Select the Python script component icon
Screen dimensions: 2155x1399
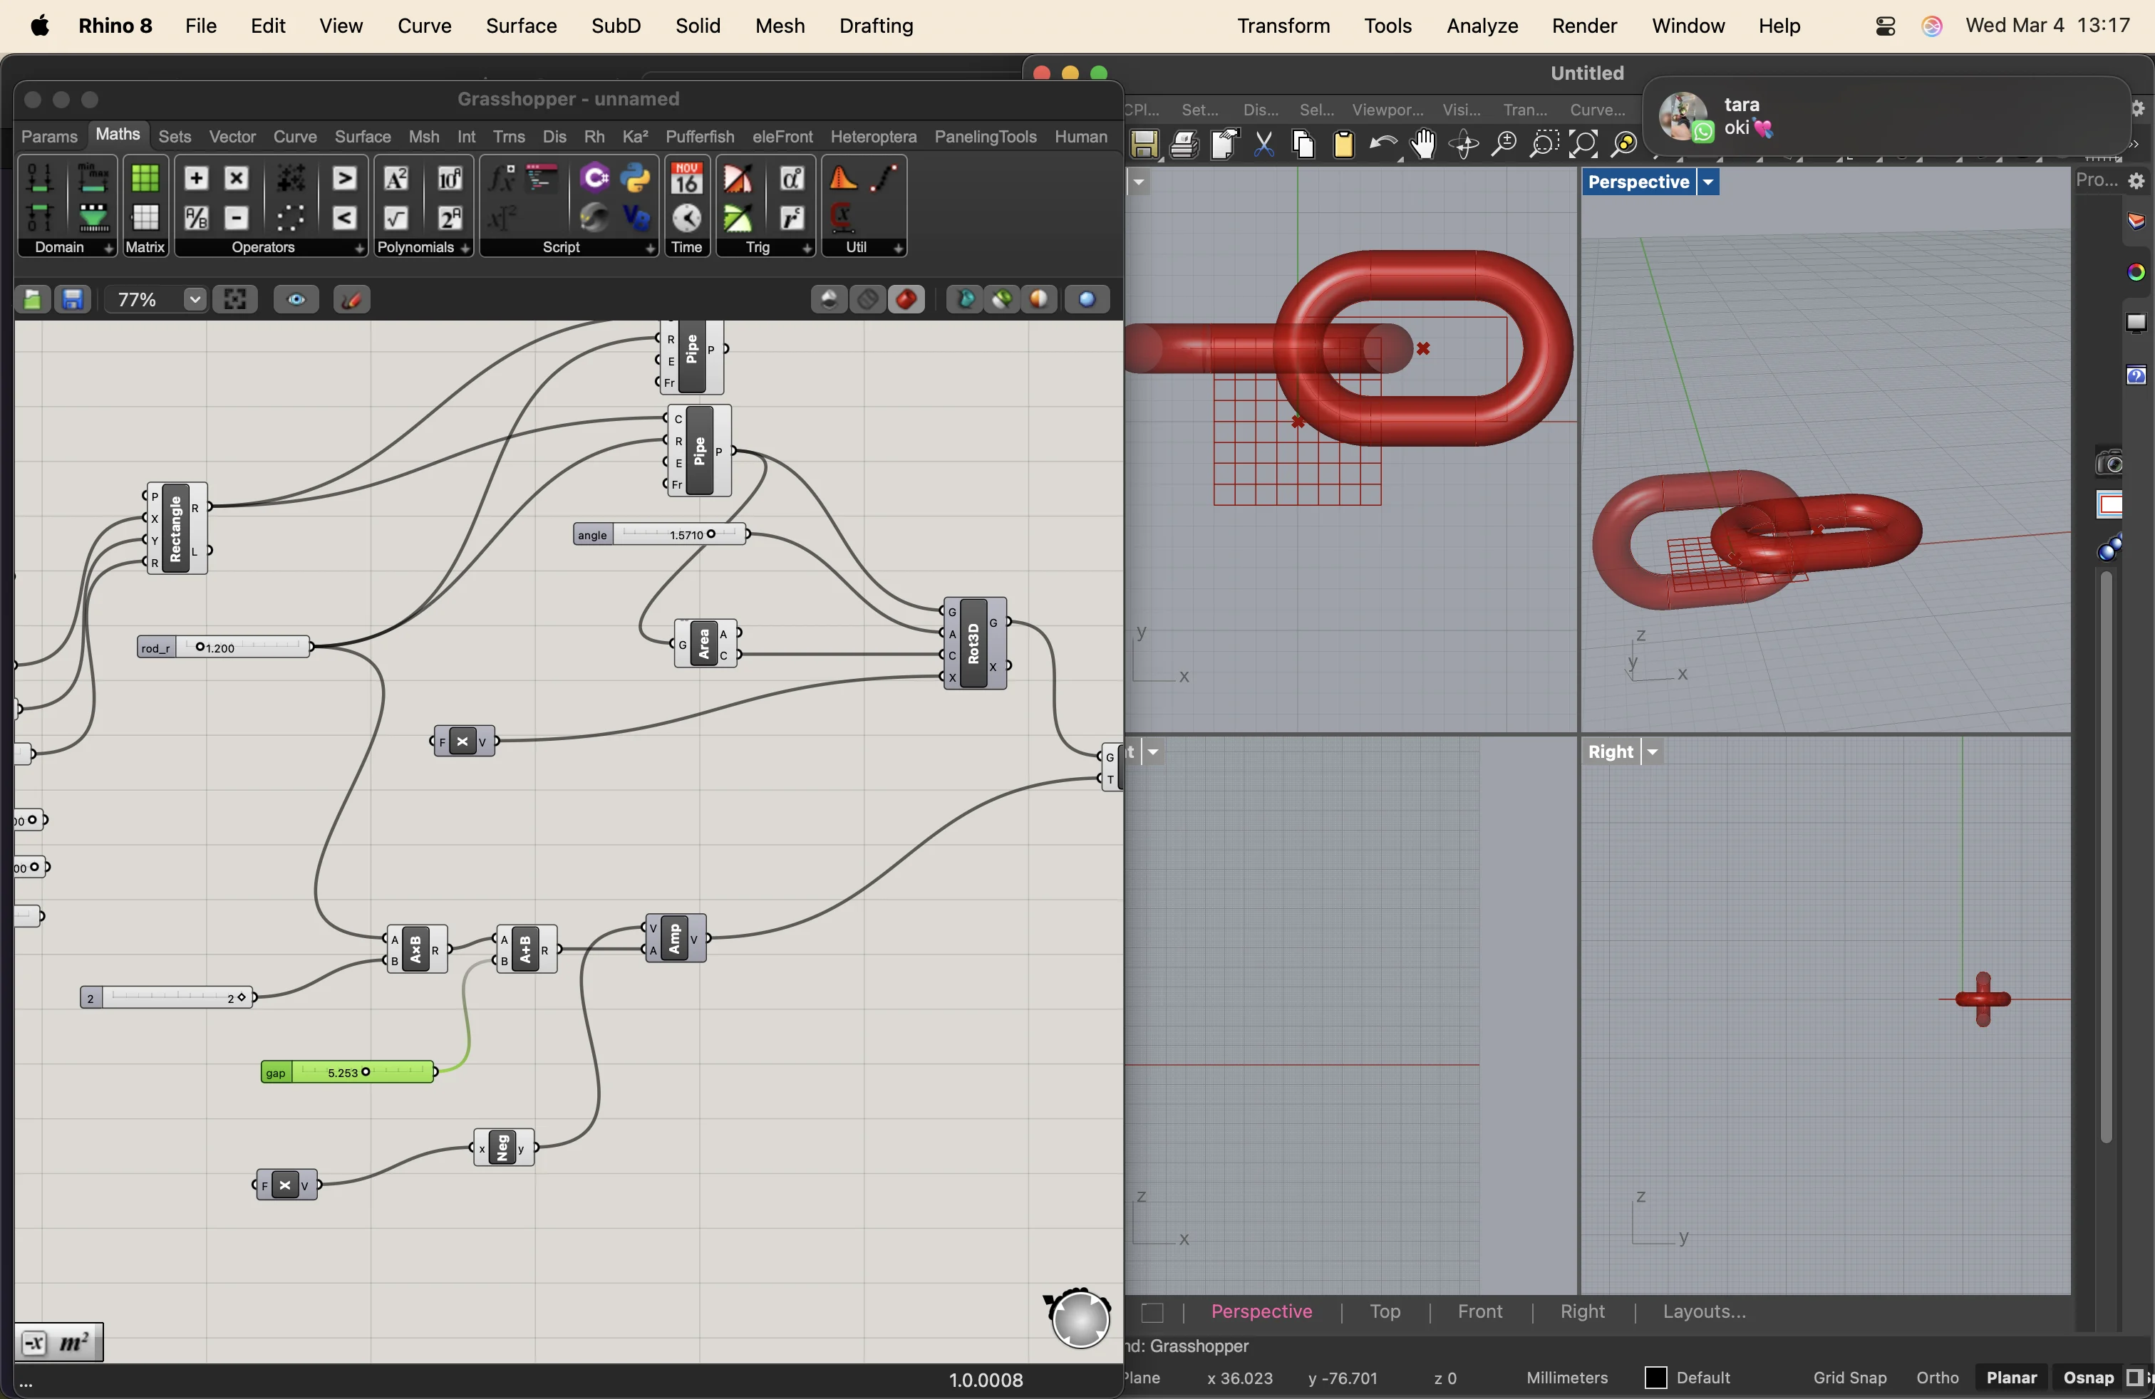click(x=636, y=178)
